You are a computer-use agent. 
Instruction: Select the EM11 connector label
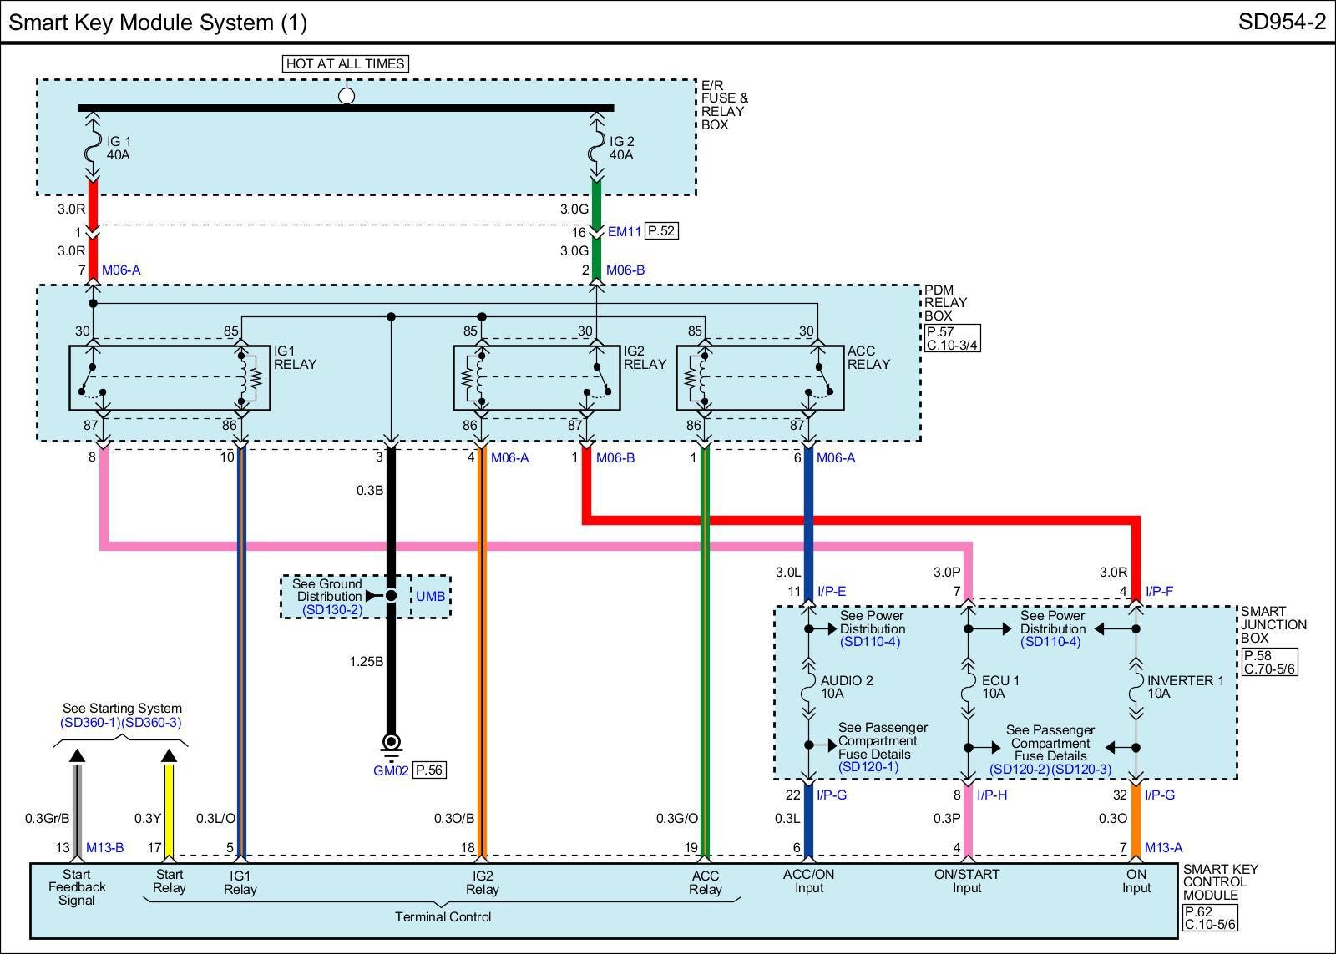[x=624, y=232]
